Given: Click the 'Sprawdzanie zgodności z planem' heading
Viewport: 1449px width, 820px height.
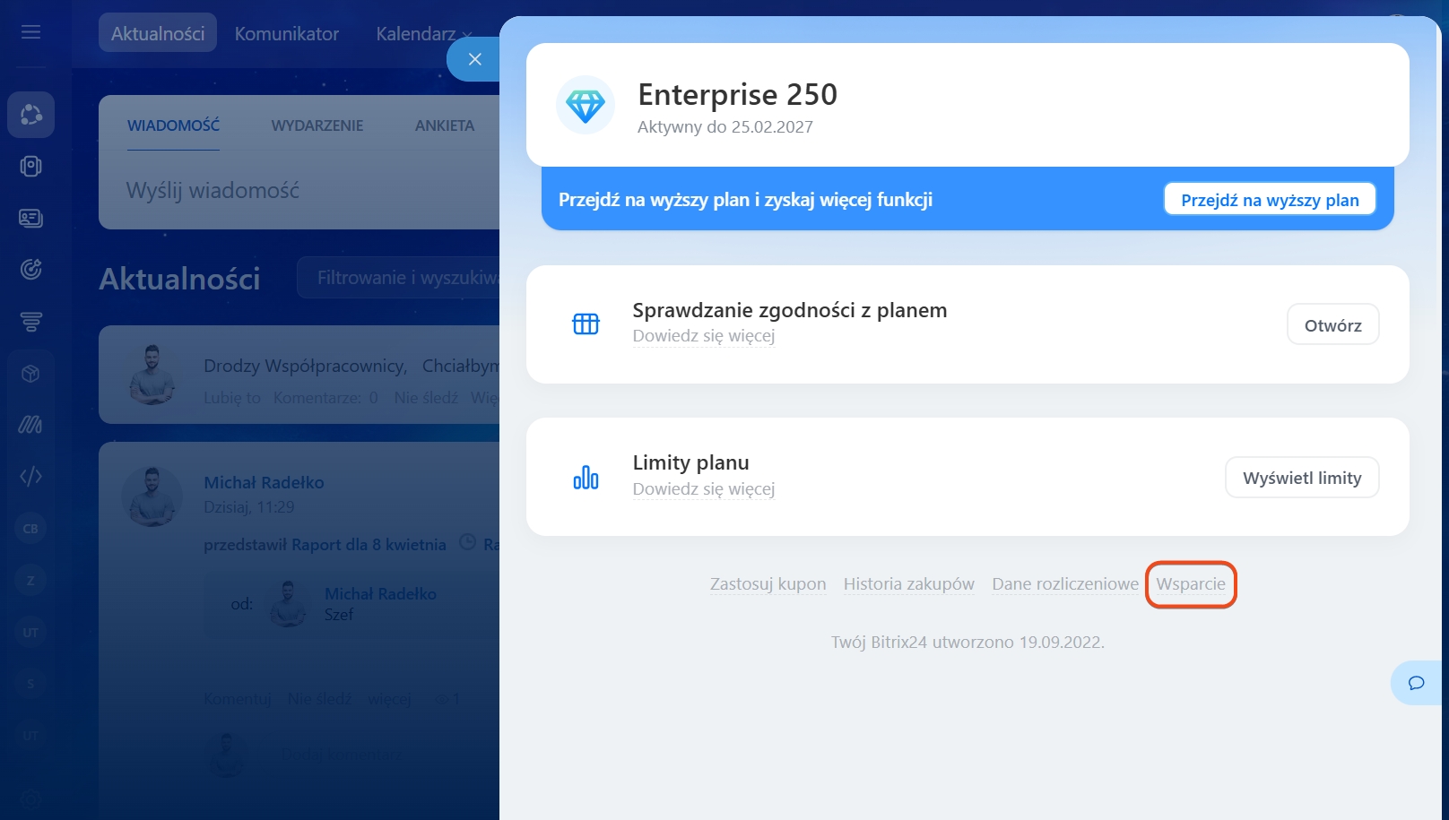Looking at the screenshot, I should (x=790, y=310).
